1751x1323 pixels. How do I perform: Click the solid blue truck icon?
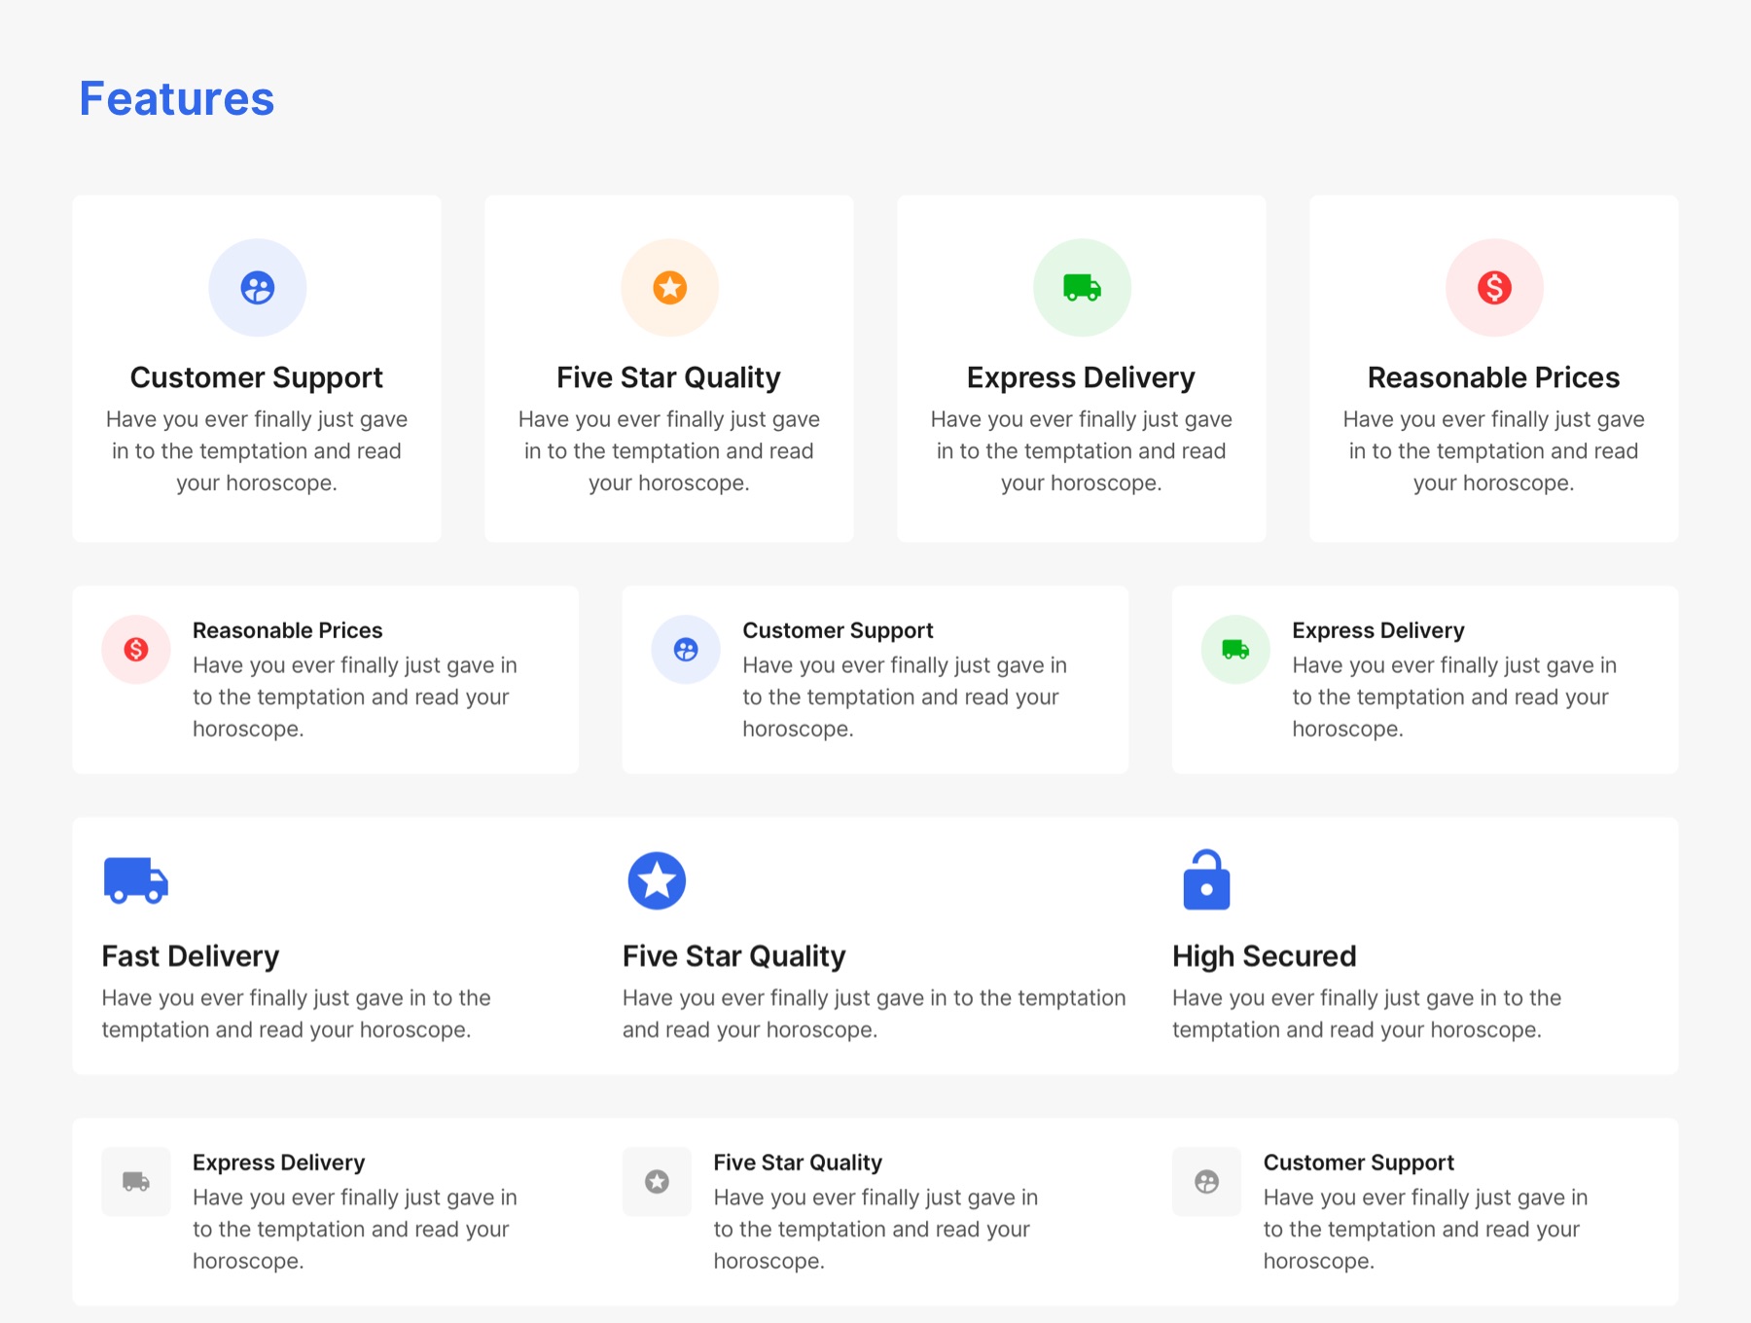135,880
